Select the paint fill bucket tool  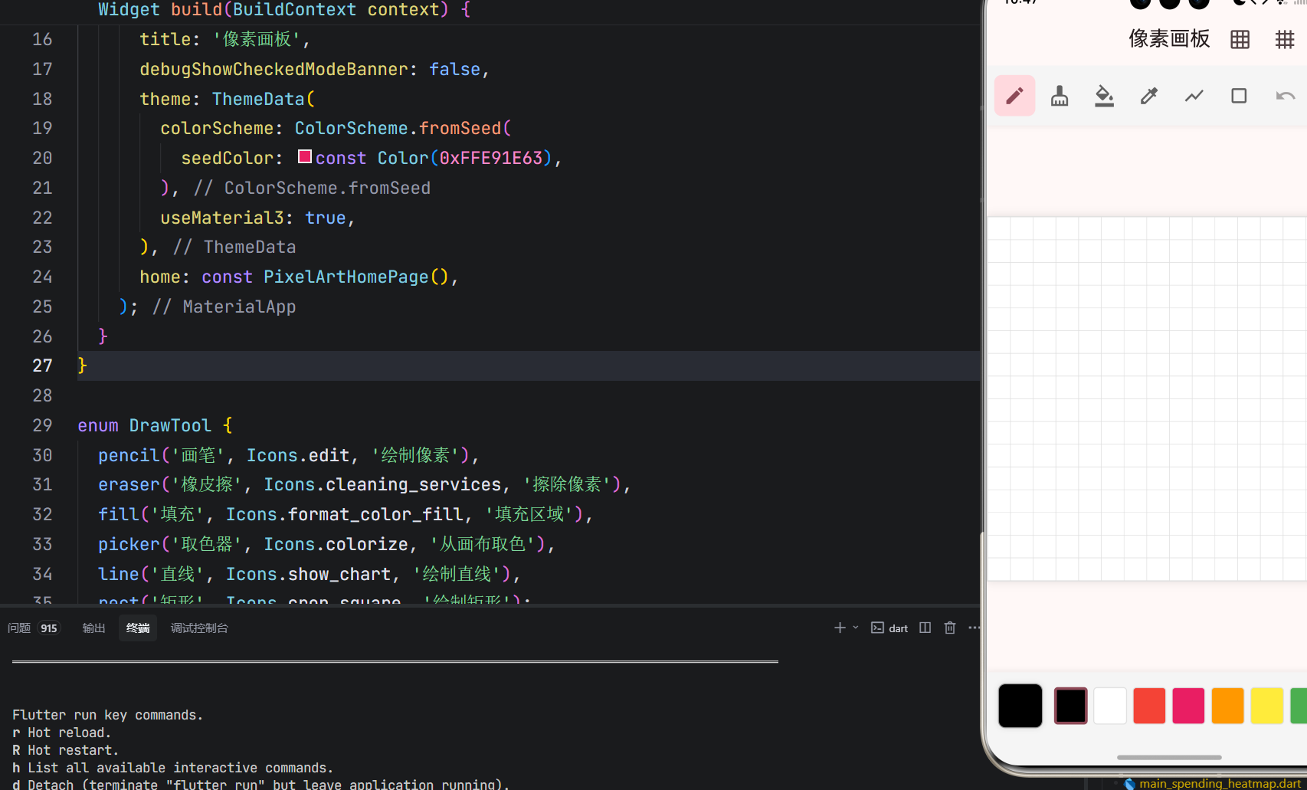[1104, 96]
